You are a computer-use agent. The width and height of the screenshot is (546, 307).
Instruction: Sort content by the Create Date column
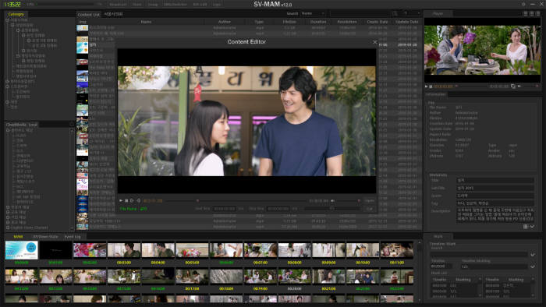click(x=377, y=22)
